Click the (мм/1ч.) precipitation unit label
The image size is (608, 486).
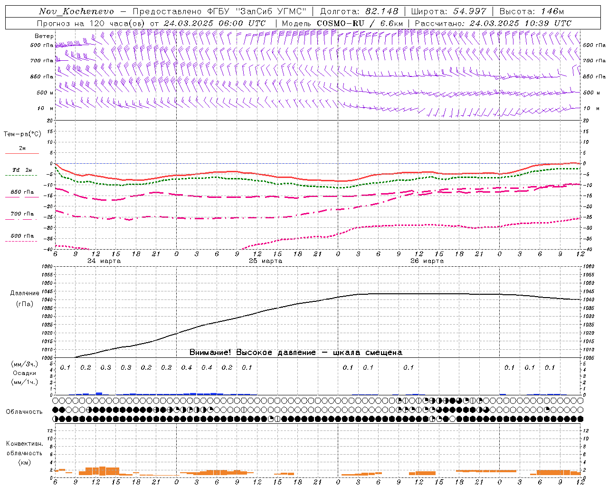point(25,383)
